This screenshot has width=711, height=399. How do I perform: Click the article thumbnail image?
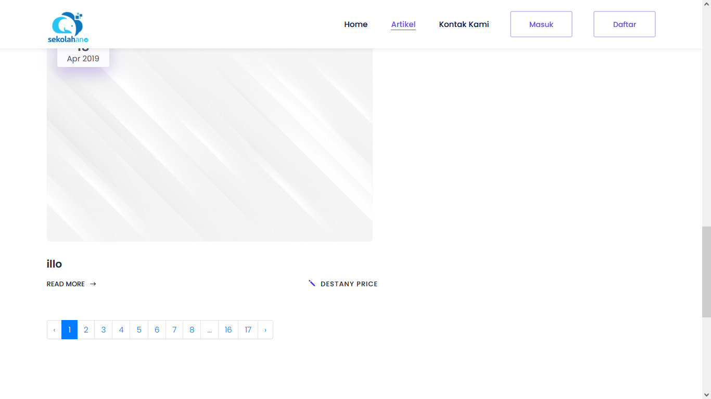point(209,151)
